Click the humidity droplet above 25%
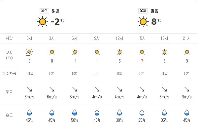 pyautogui.click(x=142, y=113)
